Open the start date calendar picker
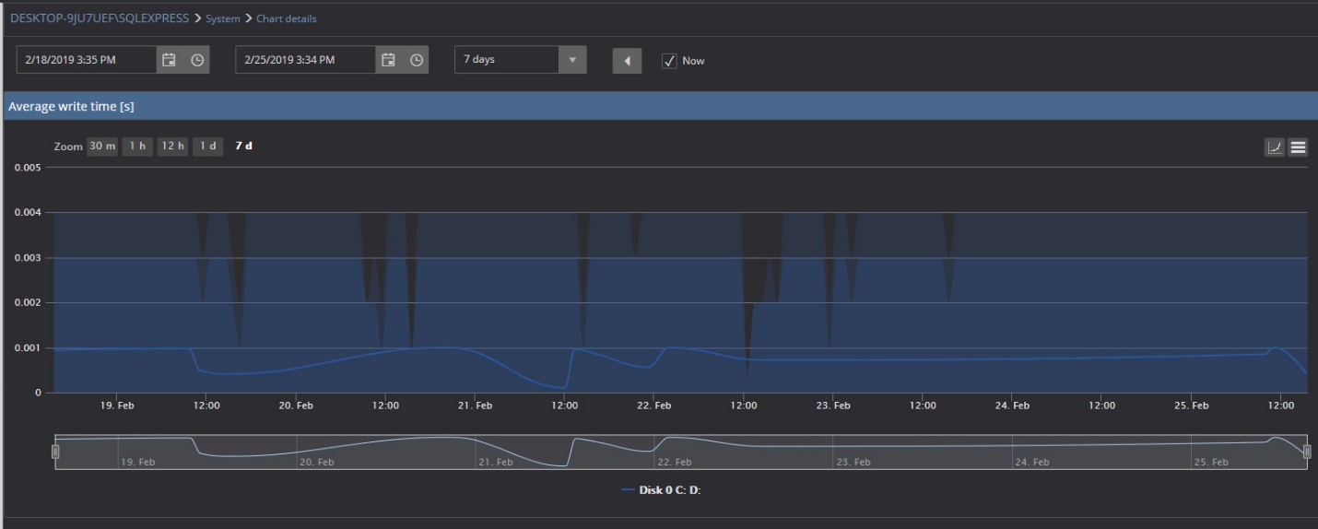The width and height of the screenshot is (1318, 529). [x=169, y=60]
